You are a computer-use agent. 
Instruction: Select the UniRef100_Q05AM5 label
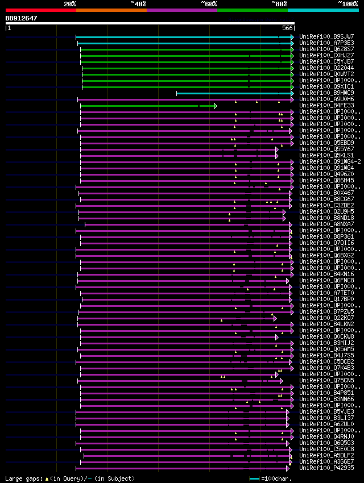click(x=326, y=349)
